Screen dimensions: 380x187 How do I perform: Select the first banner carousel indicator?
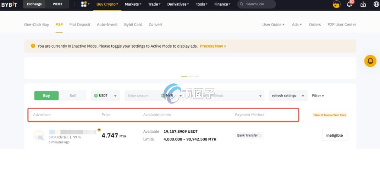point(184,77)
